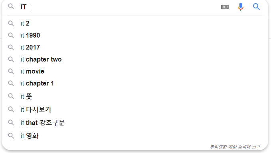Choose the 'it 영화' suggestion text
Viewport: 271px width, 153px height.
click(x=30, y=136)
